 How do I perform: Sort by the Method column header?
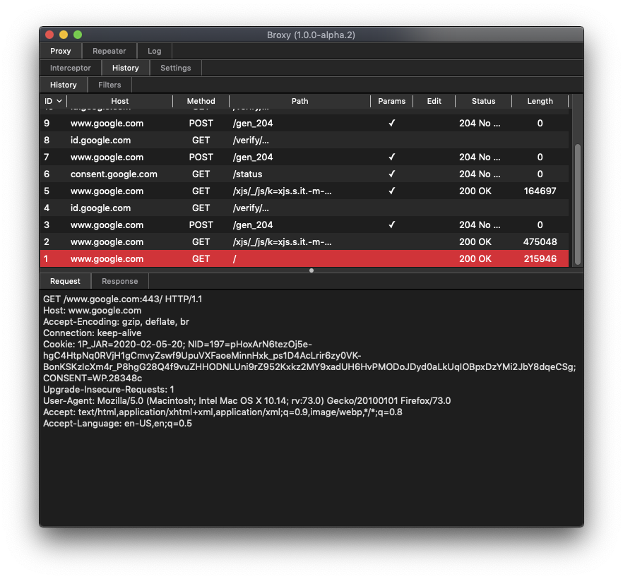(x=201, y=101)
